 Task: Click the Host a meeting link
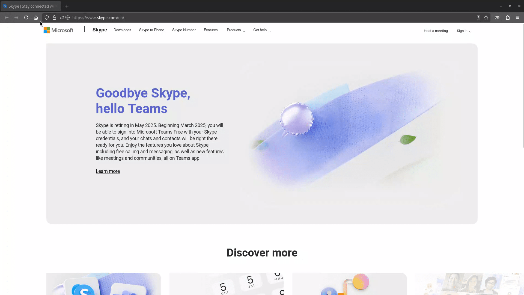click(x=436, y=31)
